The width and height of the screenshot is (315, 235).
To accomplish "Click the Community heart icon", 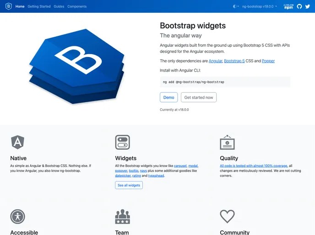I will click(227, 217).
